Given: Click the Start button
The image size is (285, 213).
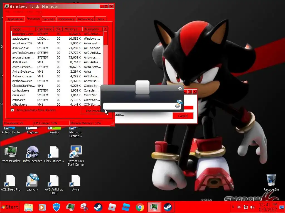Looking at the screenshot, I should [x=10, y=207].
